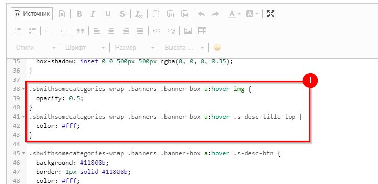Click the Redo arrow icon
The width and height of the screenshot is (378, 184).
(x=215, y=14)
